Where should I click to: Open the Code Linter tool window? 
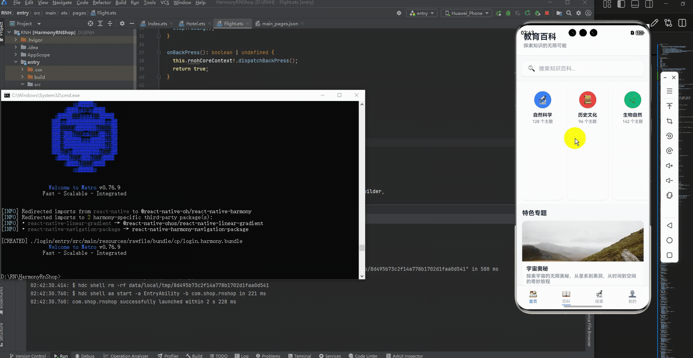(362, 356)
